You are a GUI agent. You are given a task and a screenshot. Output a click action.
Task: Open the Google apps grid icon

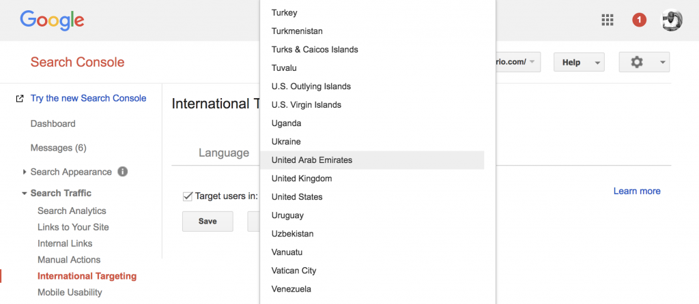[x=607, y=20]
